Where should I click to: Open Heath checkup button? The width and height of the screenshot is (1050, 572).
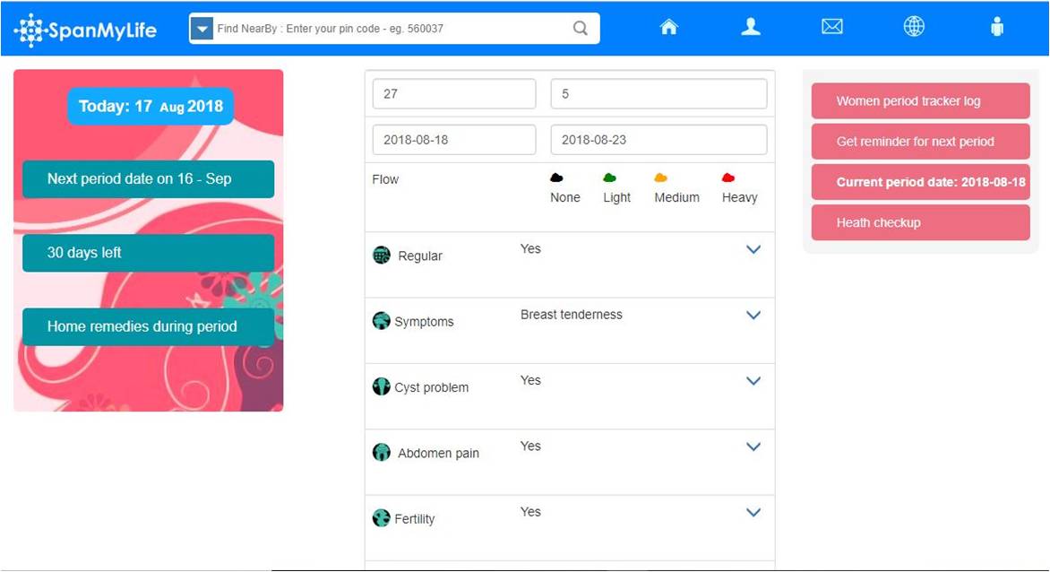(921, 222)
